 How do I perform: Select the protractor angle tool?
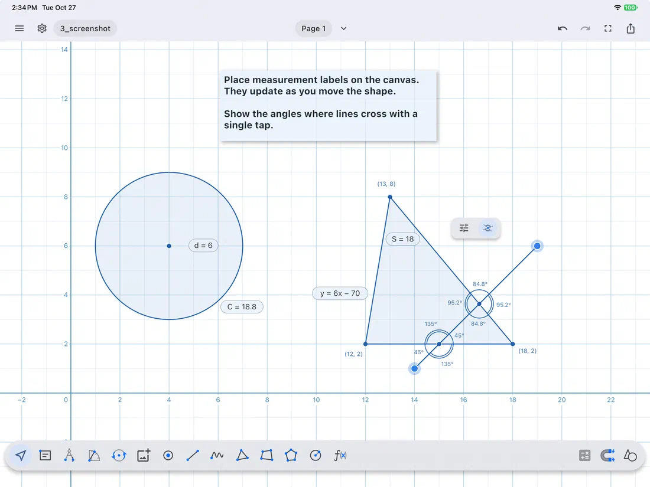[94, 456]
